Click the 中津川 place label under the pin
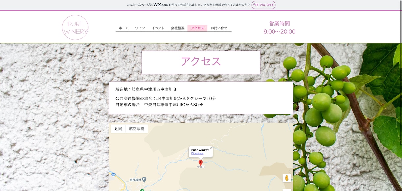The width and height of the screenshot is (402, 191). pos(201,167)
